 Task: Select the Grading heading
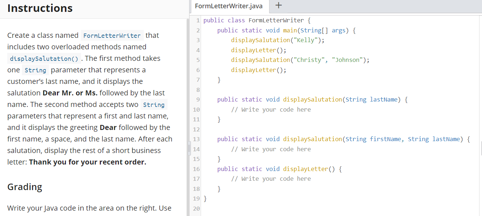(x=24, y=187)
